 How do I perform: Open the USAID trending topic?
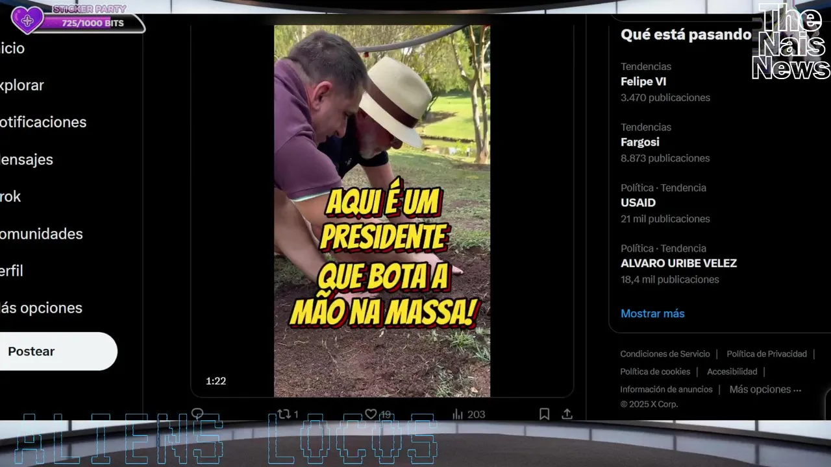tap(638, 202)
